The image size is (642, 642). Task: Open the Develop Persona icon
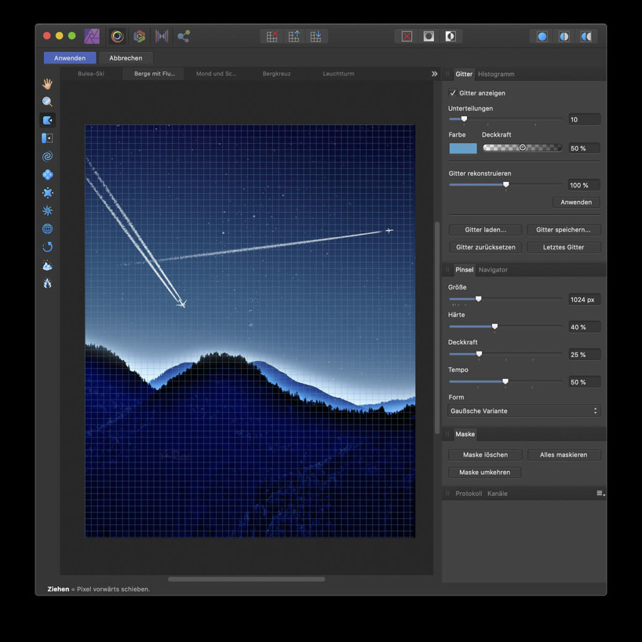pos(140,36)
